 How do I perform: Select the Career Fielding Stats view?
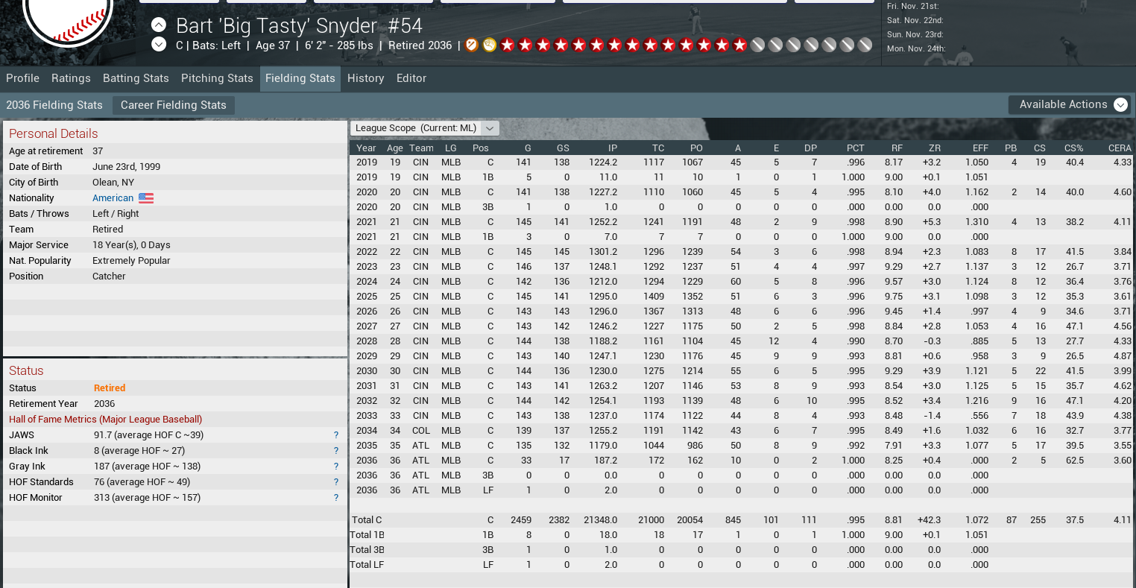tap(174, 105)
